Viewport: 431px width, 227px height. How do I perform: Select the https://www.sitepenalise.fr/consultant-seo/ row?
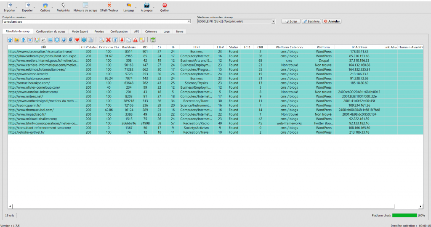pos(215,52)
